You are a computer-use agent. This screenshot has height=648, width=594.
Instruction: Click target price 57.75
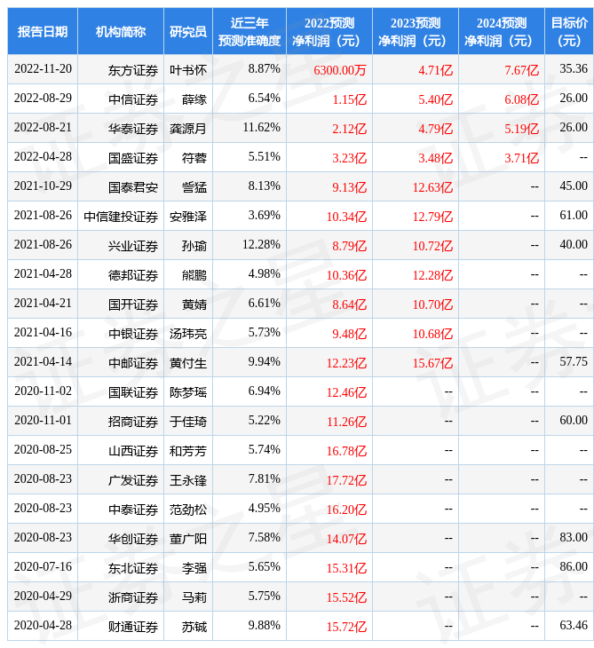(574, 361)
